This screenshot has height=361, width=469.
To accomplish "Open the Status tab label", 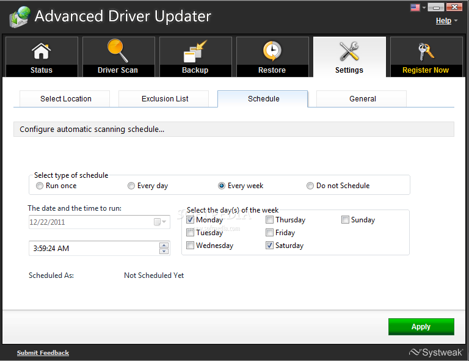I will tap(42, 70).
